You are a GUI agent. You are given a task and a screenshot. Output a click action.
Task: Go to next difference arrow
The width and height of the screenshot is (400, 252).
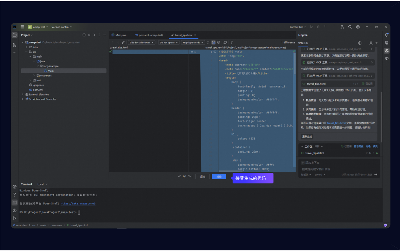click(x=118, y=42)
